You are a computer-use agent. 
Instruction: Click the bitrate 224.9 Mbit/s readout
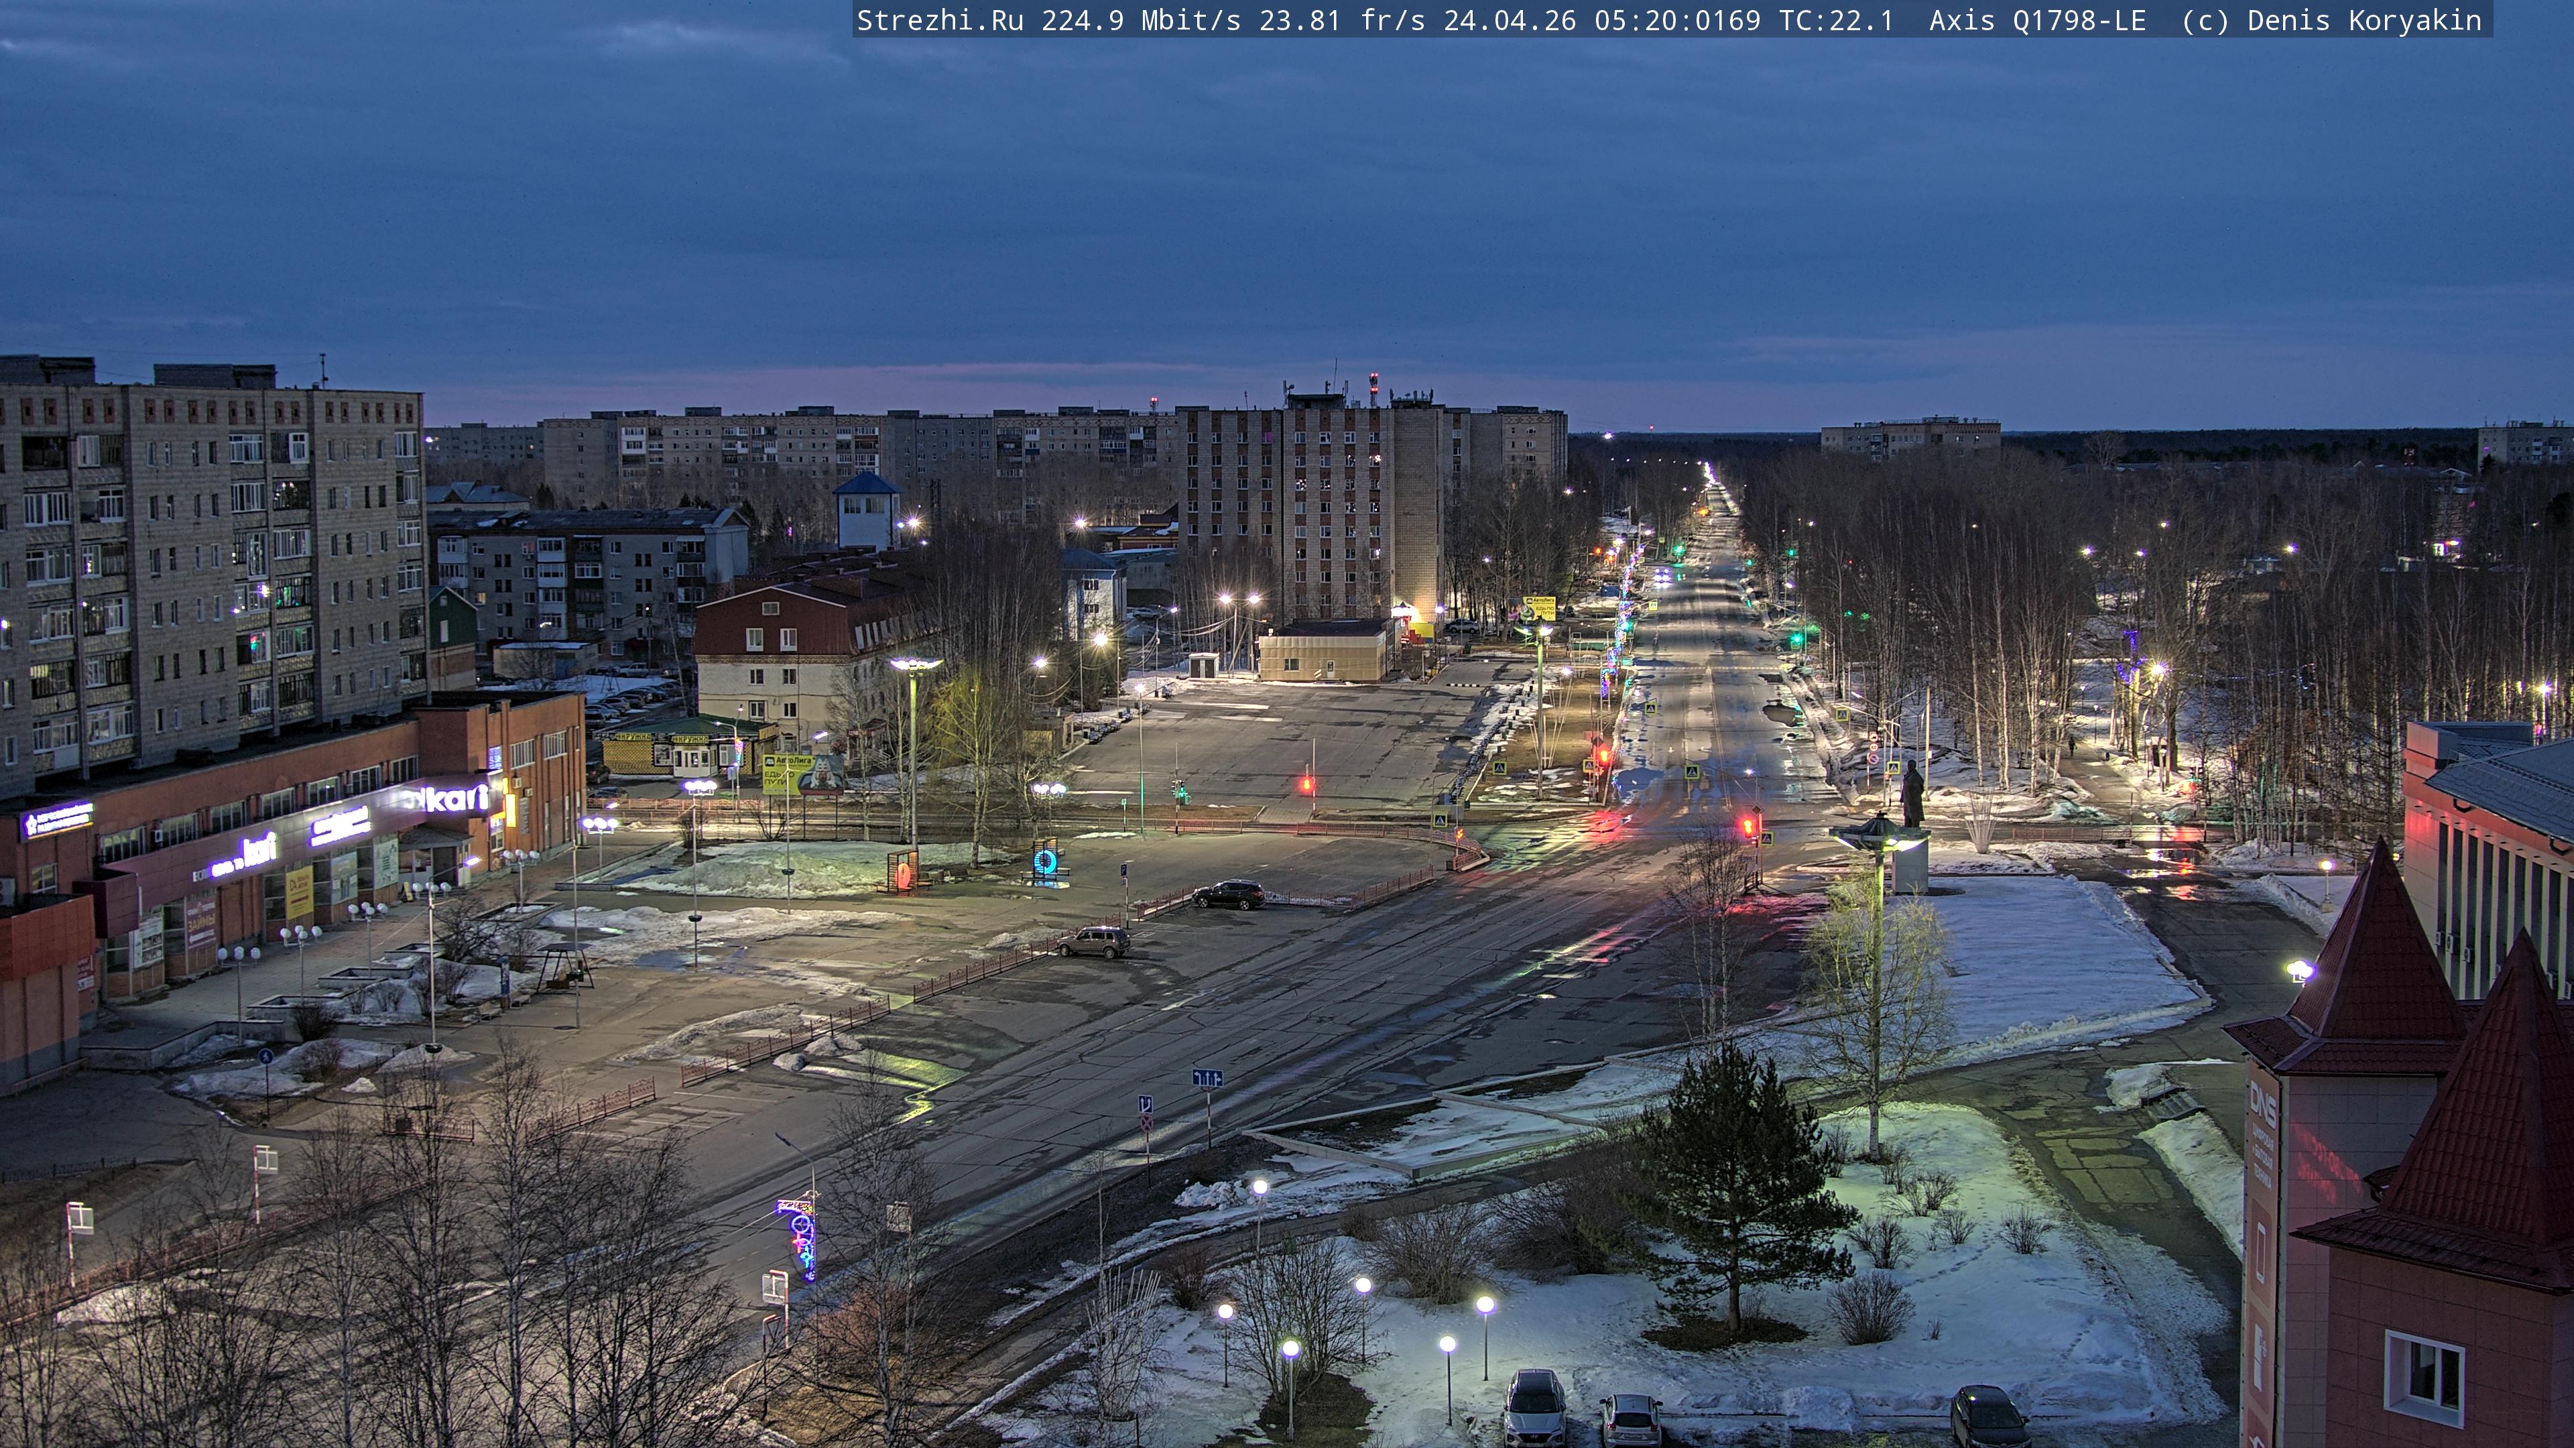[1141, 20]
